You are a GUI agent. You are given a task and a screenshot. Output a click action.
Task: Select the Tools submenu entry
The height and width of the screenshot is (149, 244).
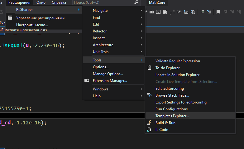(x=114, y=60)
